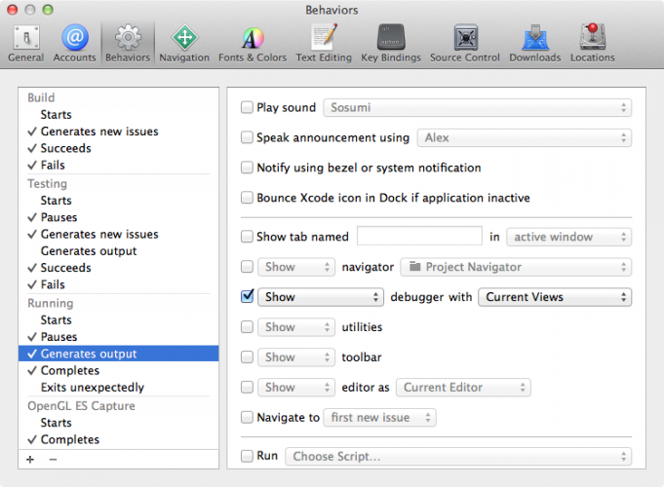The height and width of the screenshot is (487, 664).
Task: Open Fonts & Colors preferences
Action: point(253,43)
